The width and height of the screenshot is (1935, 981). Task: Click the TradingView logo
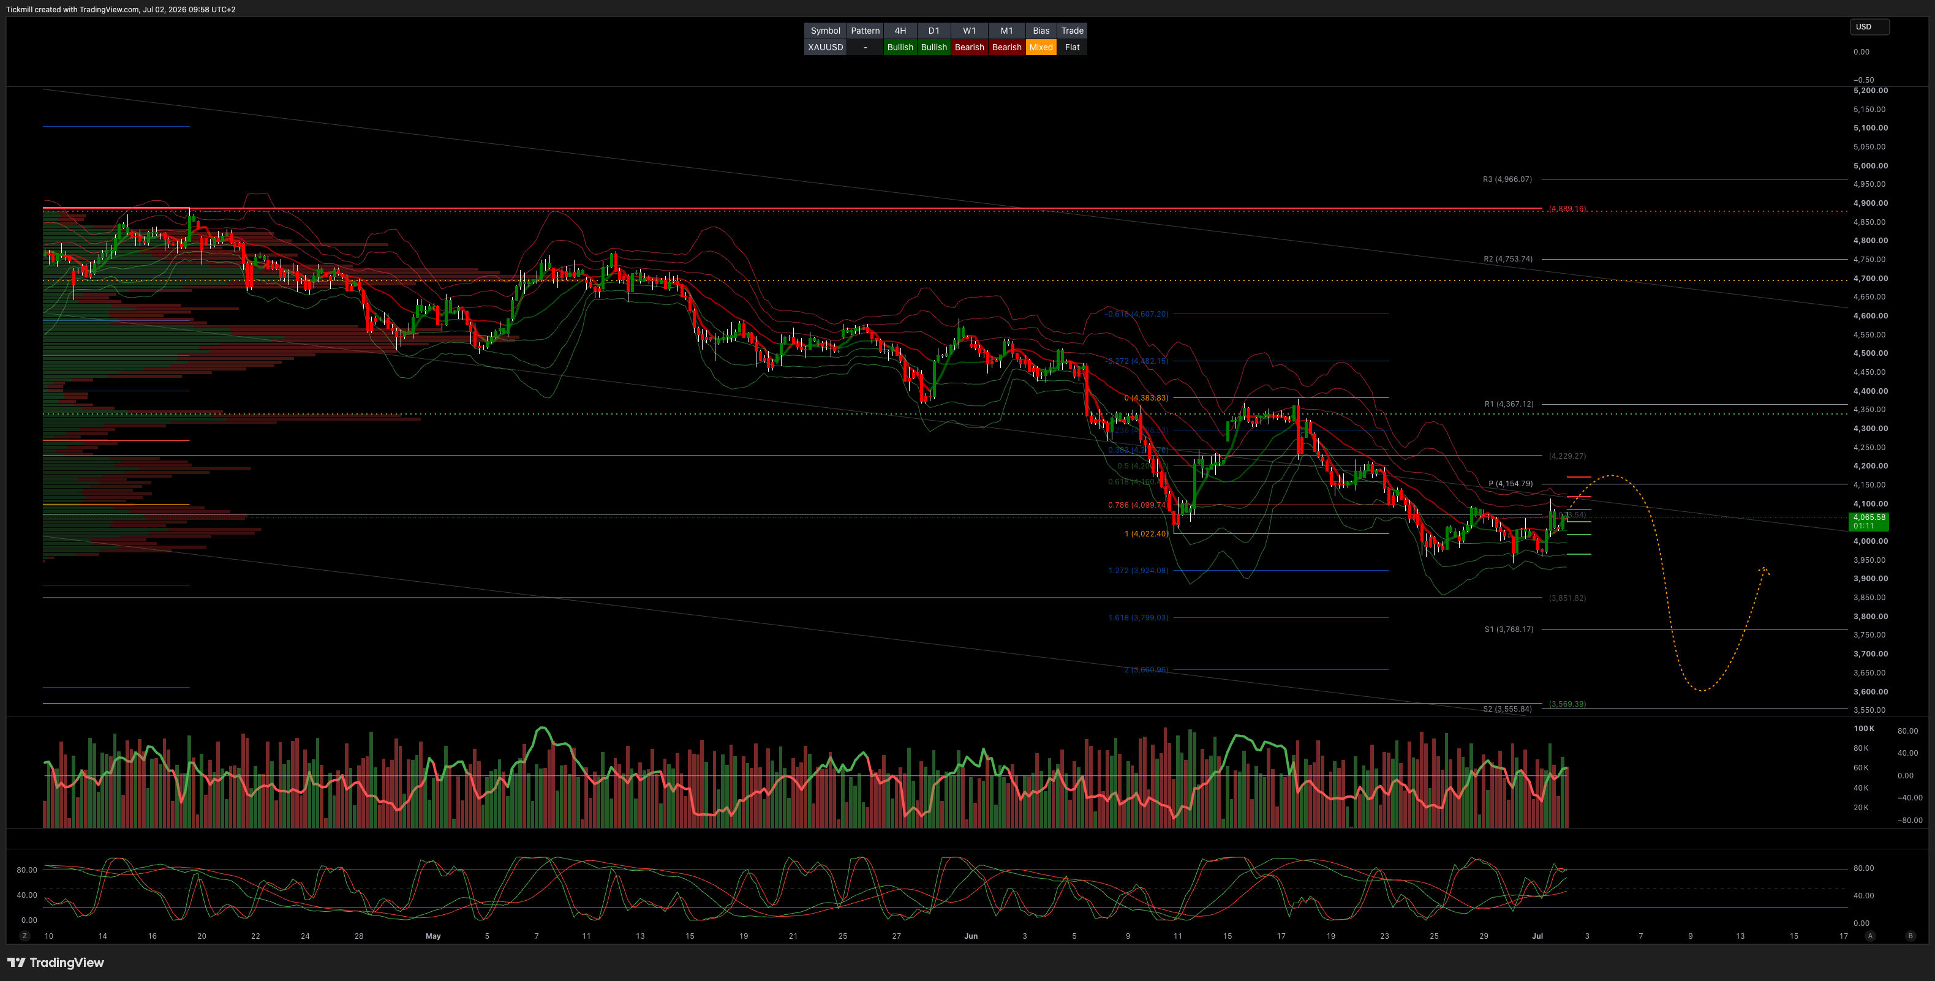[x=56, y=962]
